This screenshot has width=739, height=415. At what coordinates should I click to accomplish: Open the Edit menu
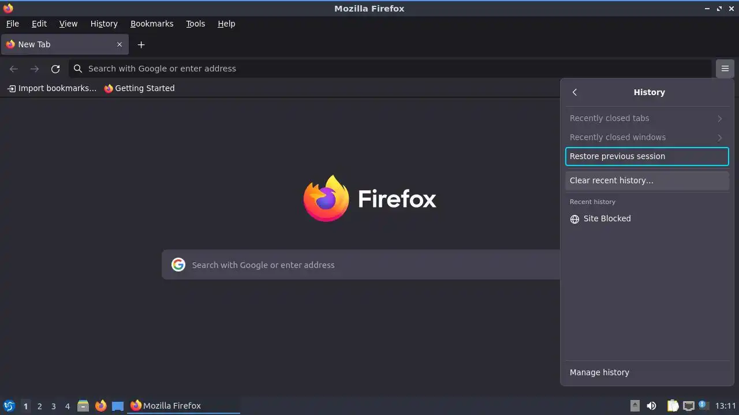(x=39, y=24)
